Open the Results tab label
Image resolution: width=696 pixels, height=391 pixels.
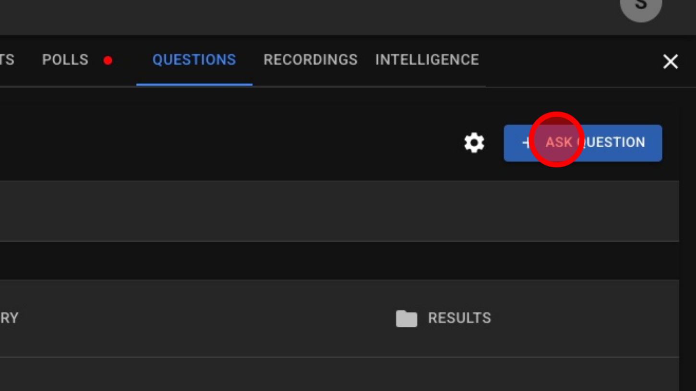pyautogui.click(x=459, y=318)
